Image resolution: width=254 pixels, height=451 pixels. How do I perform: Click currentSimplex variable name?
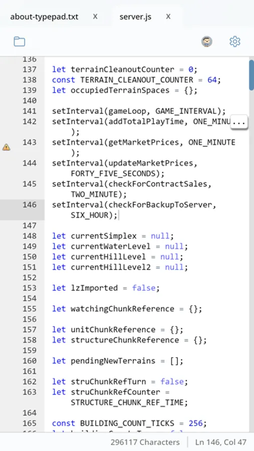(x=104, y=236)
